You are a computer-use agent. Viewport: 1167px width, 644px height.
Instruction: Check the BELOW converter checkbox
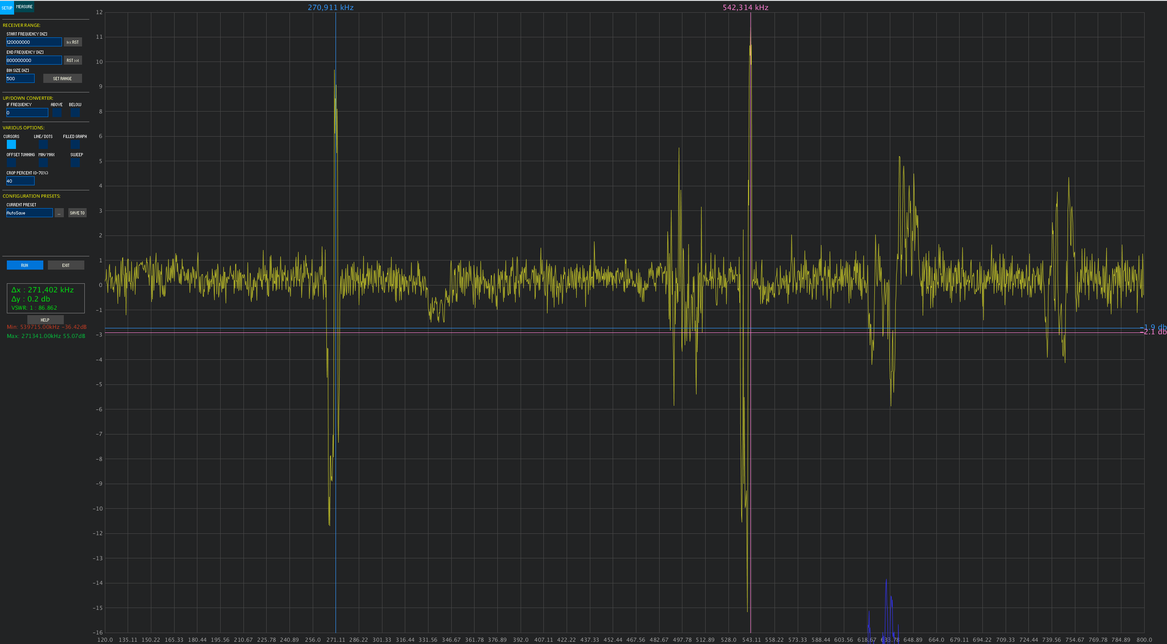[x=75, y=112]
